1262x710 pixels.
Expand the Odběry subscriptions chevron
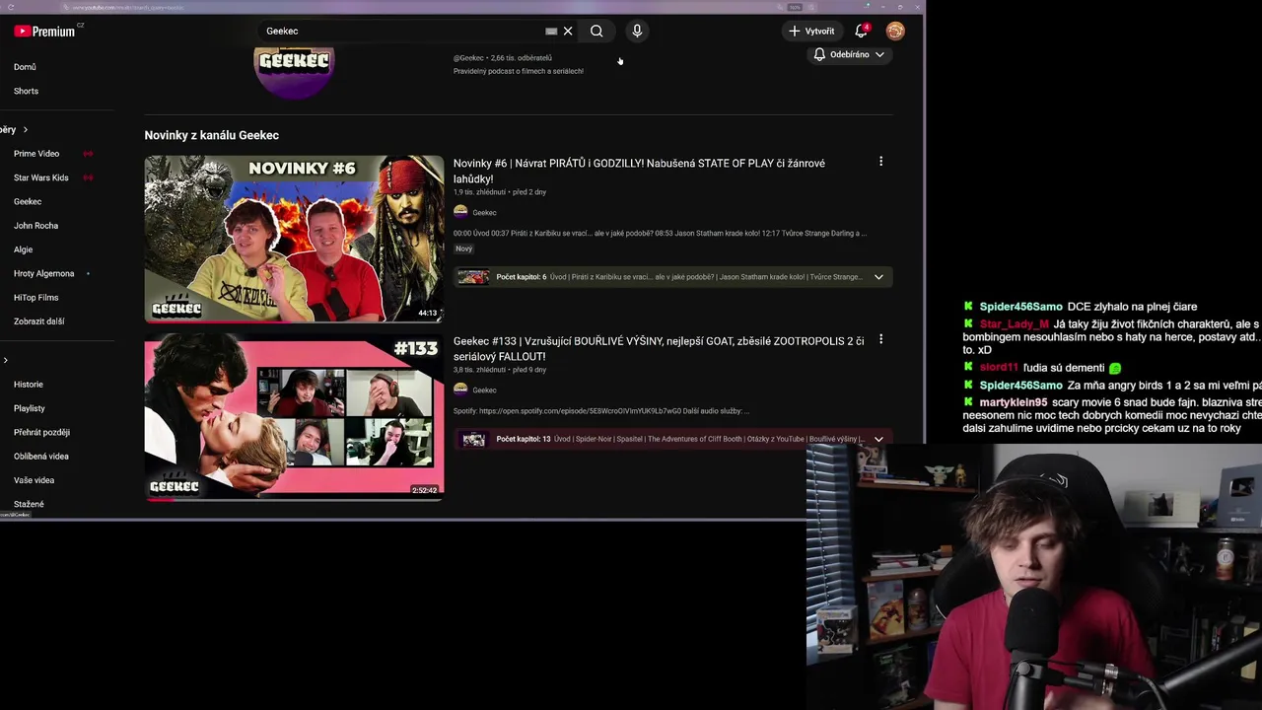26,129
